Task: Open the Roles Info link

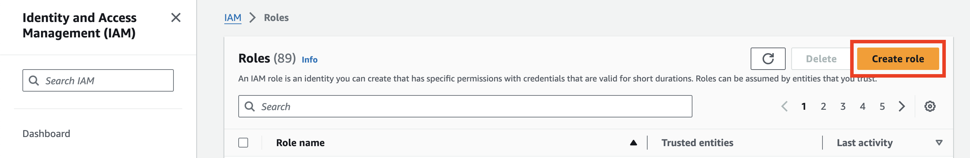Action: point(309,60)
